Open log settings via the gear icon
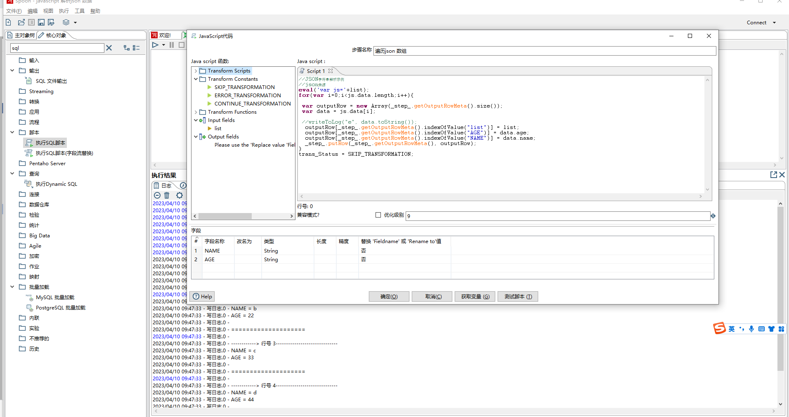This screenshot has width=789, height=417. coord(180,195)
